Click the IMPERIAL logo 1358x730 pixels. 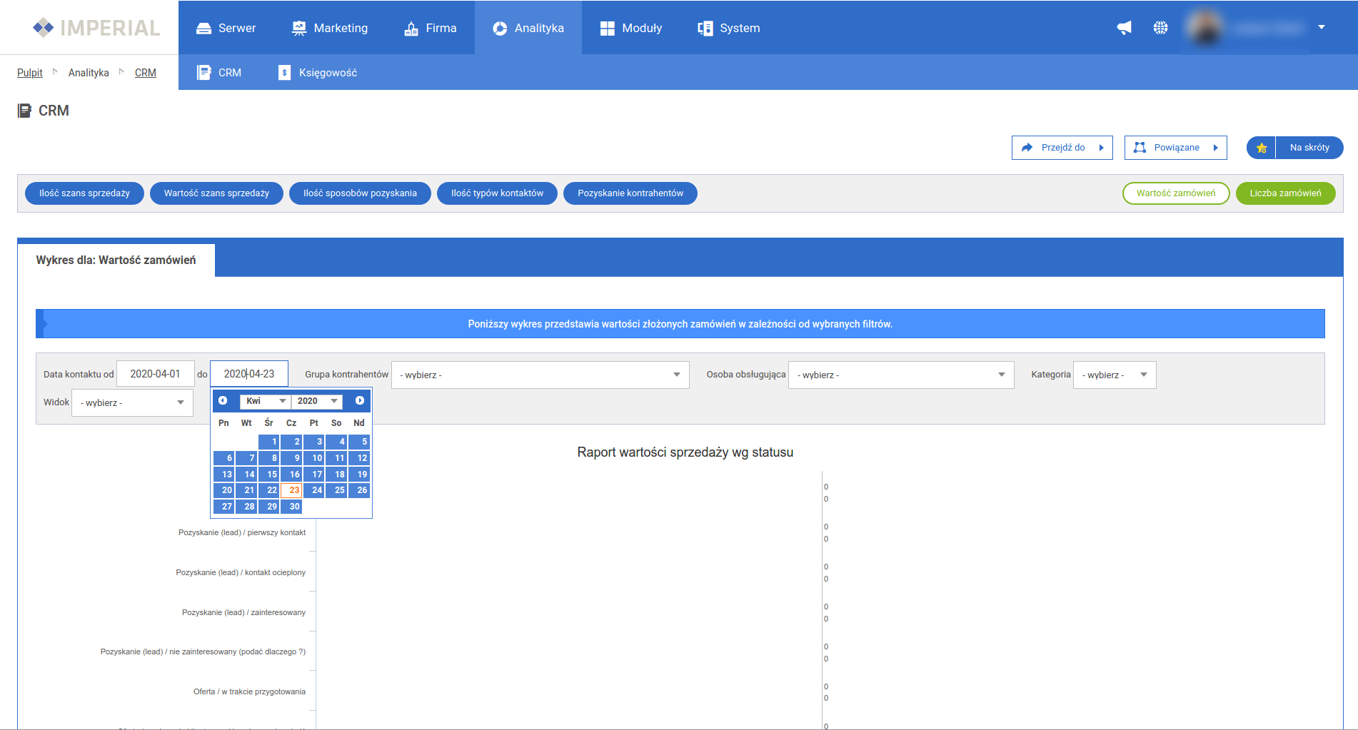click(x=96, y=28)
